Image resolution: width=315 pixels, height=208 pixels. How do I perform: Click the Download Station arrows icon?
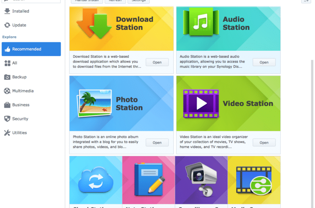(94, 23)
